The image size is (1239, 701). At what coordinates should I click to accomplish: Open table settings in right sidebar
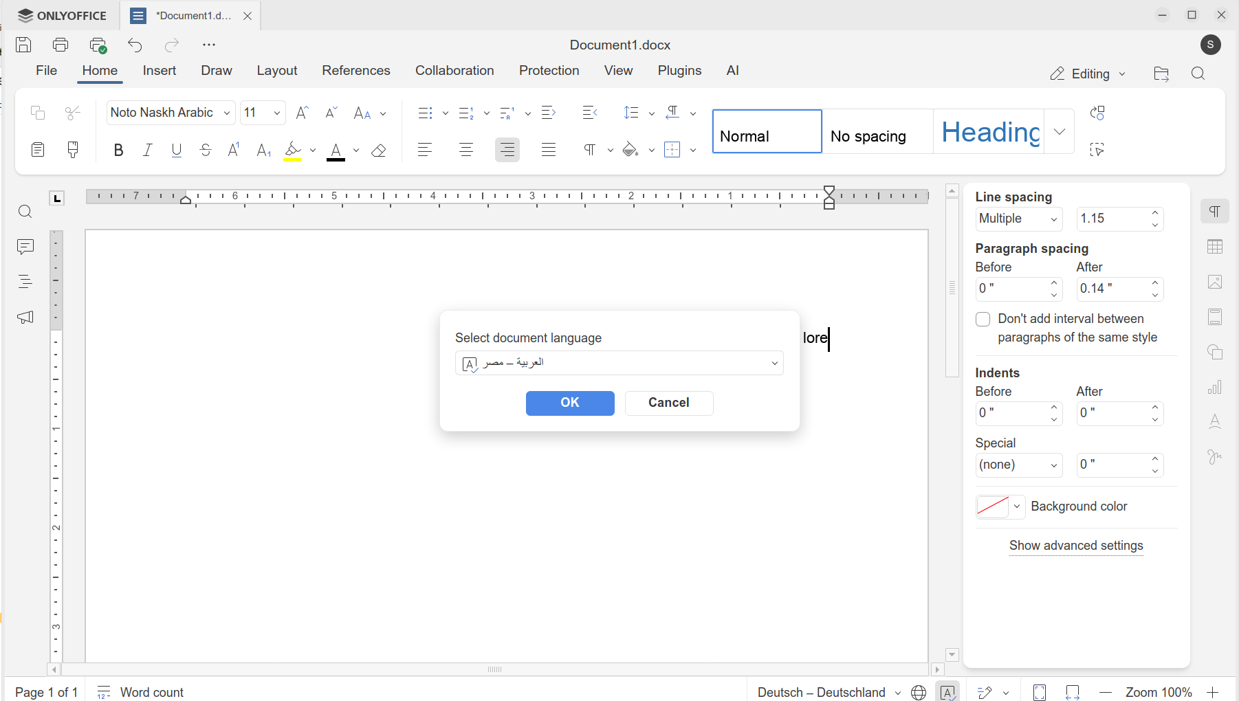coord(1215,247)
